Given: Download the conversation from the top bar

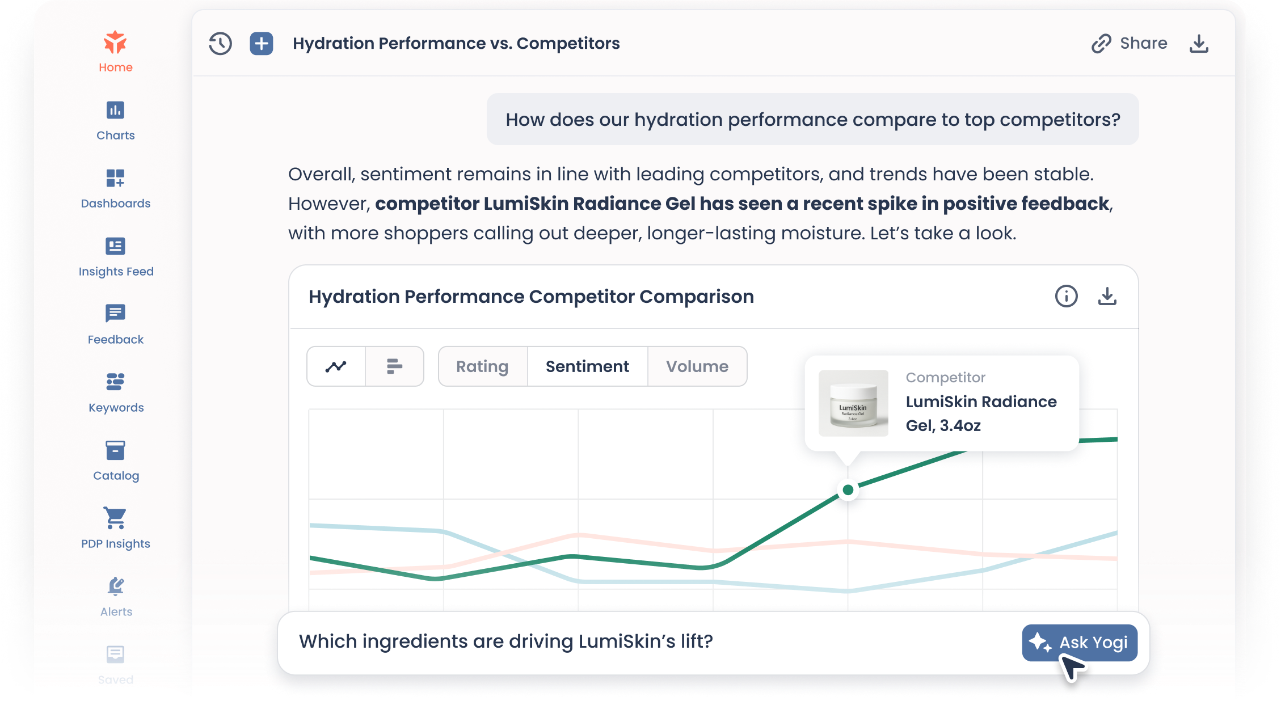Looking at the screenshot, I should [1198, 44].
